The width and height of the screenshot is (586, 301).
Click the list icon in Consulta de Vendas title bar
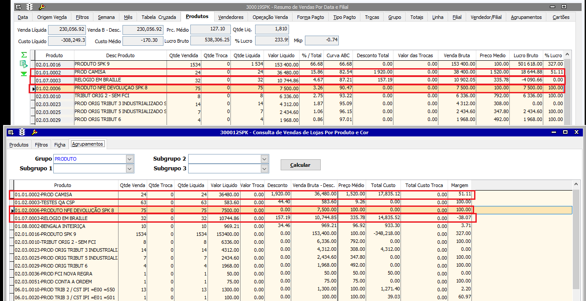tap(11, 132)
